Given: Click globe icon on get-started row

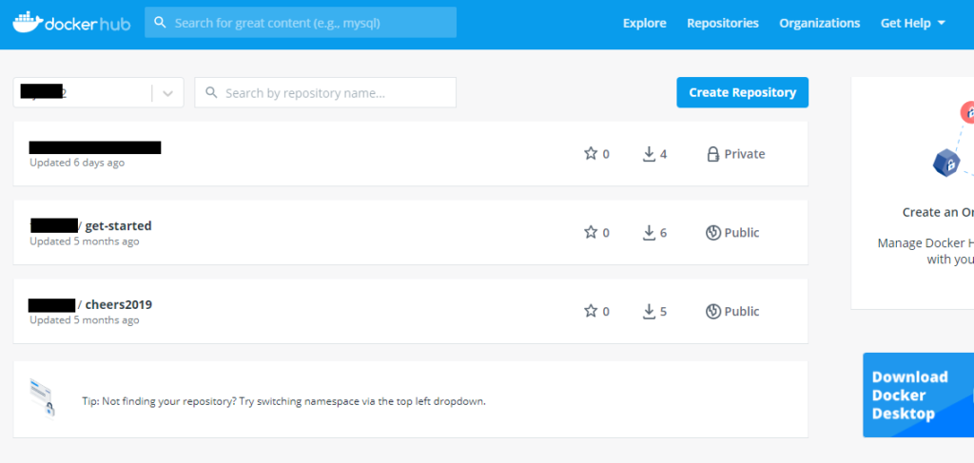Looking at the screenshot, I should [x=713, y=233].
